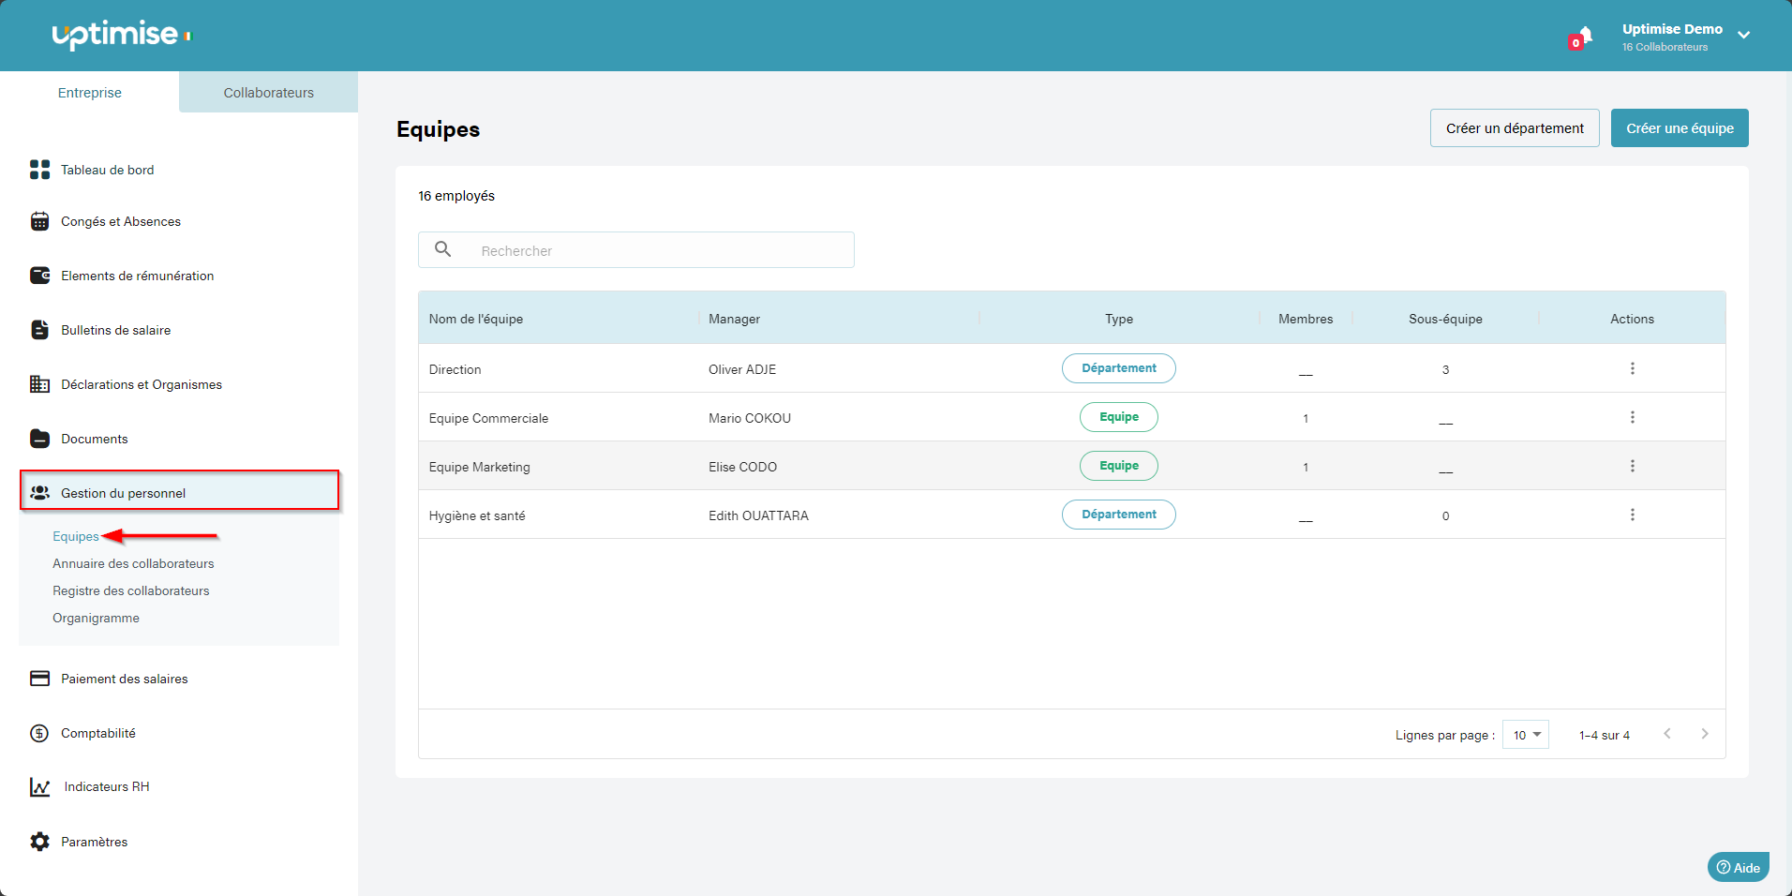Click the Congés et Absences calendar icon
This screenshot has height=896, width=1792.
(x=39, y=221)
